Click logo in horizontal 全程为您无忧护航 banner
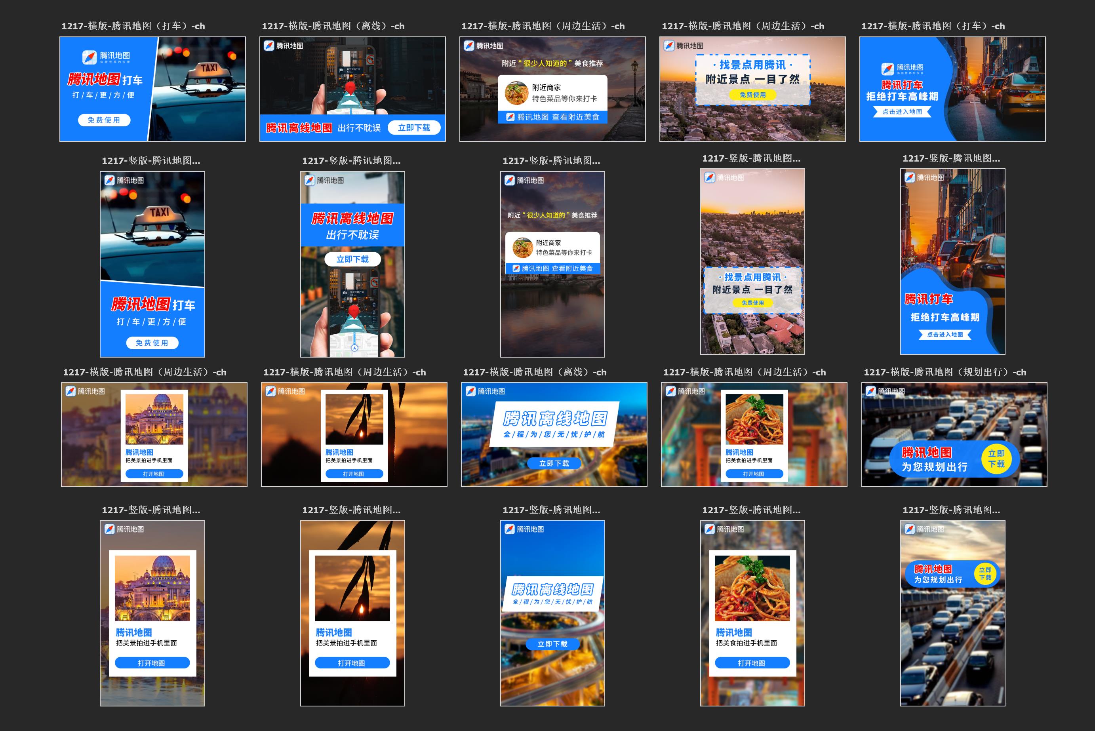The image size is (1095, 731). pyautogui.click(x=485, y=391)
